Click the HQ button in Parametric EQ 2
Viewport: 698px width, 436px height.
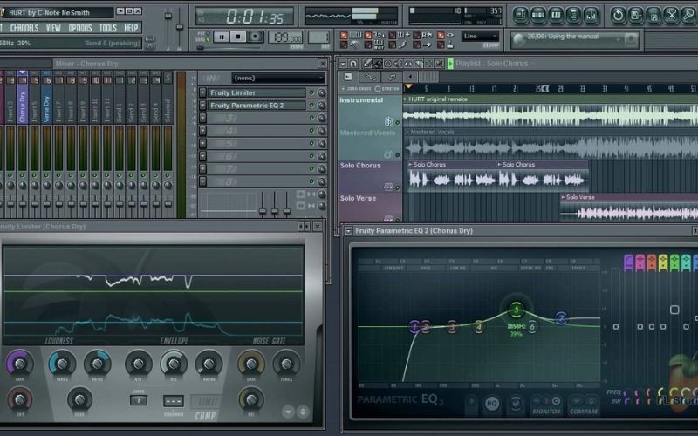coord(492,403)
